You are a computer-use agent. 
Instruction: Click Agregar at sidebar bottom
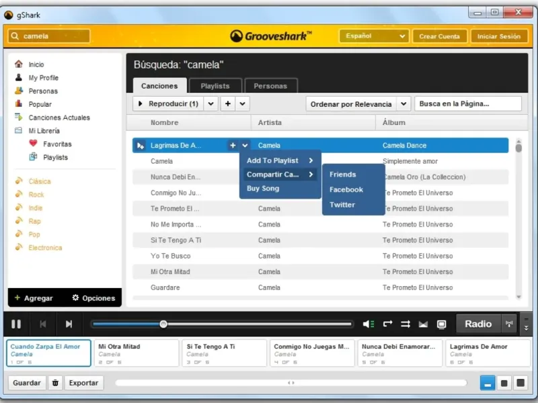pos(34,298)
